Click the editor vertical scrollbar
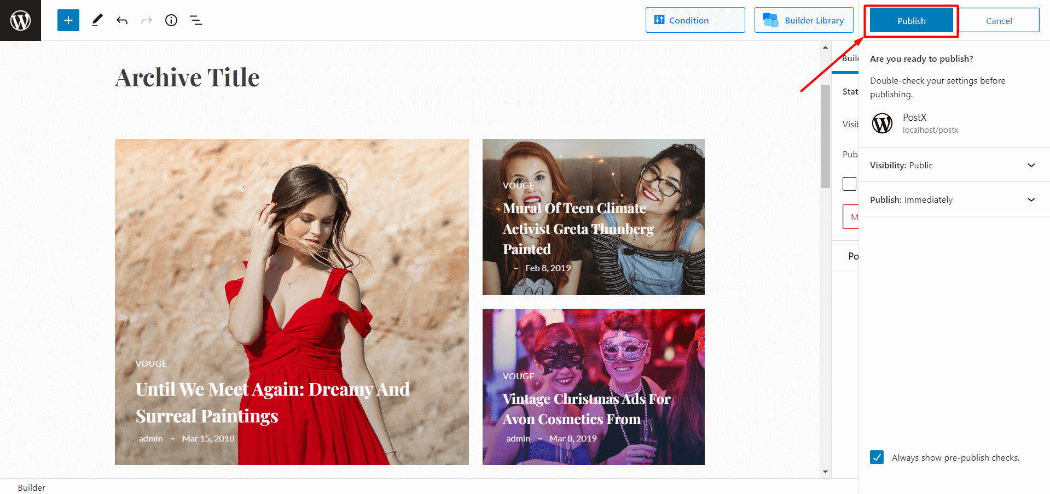The image size is (1050, 494). (x=825, y=136)
